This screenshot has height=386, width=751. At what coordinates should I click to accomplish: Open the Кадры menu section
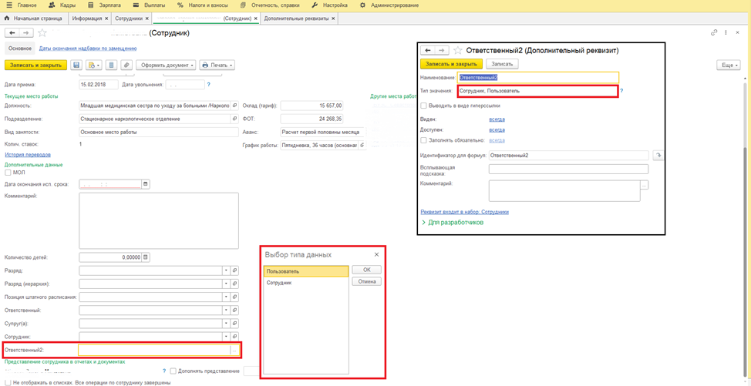(62, 5)
